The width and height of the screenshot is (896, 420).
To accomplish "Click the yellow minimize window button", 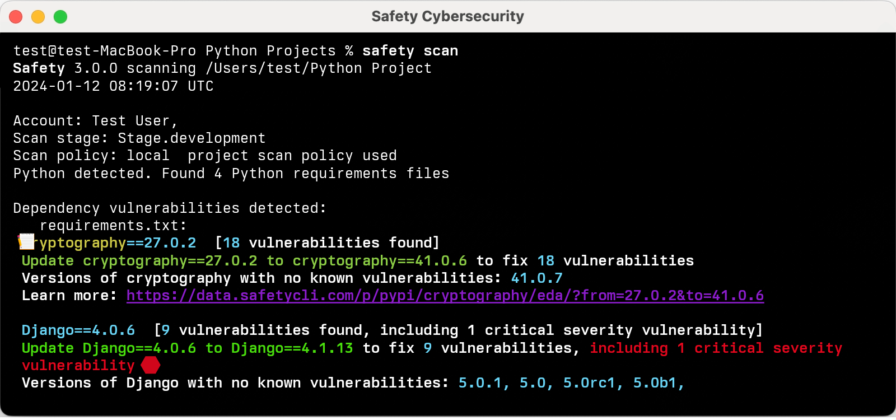I will pyautogui.click(x=38, y=17).
